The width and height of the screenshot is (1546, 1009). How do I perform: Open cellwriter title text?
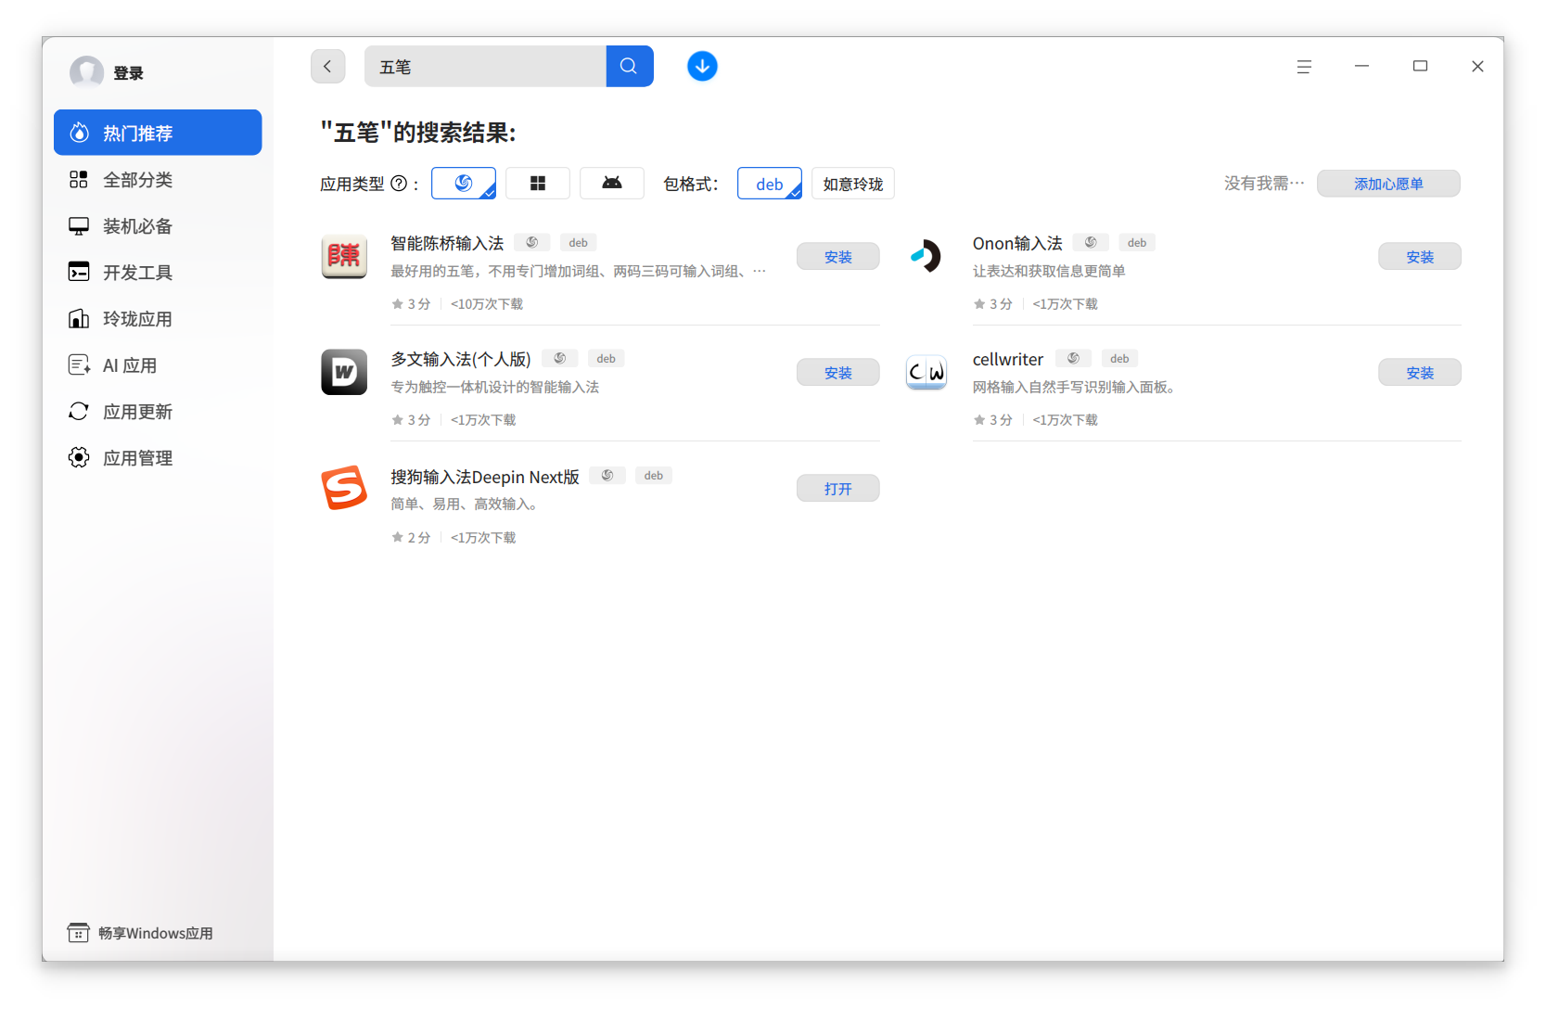tap(1008, 360)
